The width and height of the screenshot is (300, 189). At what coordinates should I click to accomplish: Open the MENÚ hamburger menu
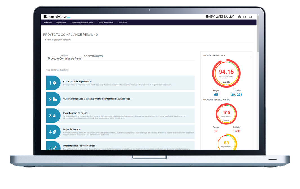[x=48, y=23]
